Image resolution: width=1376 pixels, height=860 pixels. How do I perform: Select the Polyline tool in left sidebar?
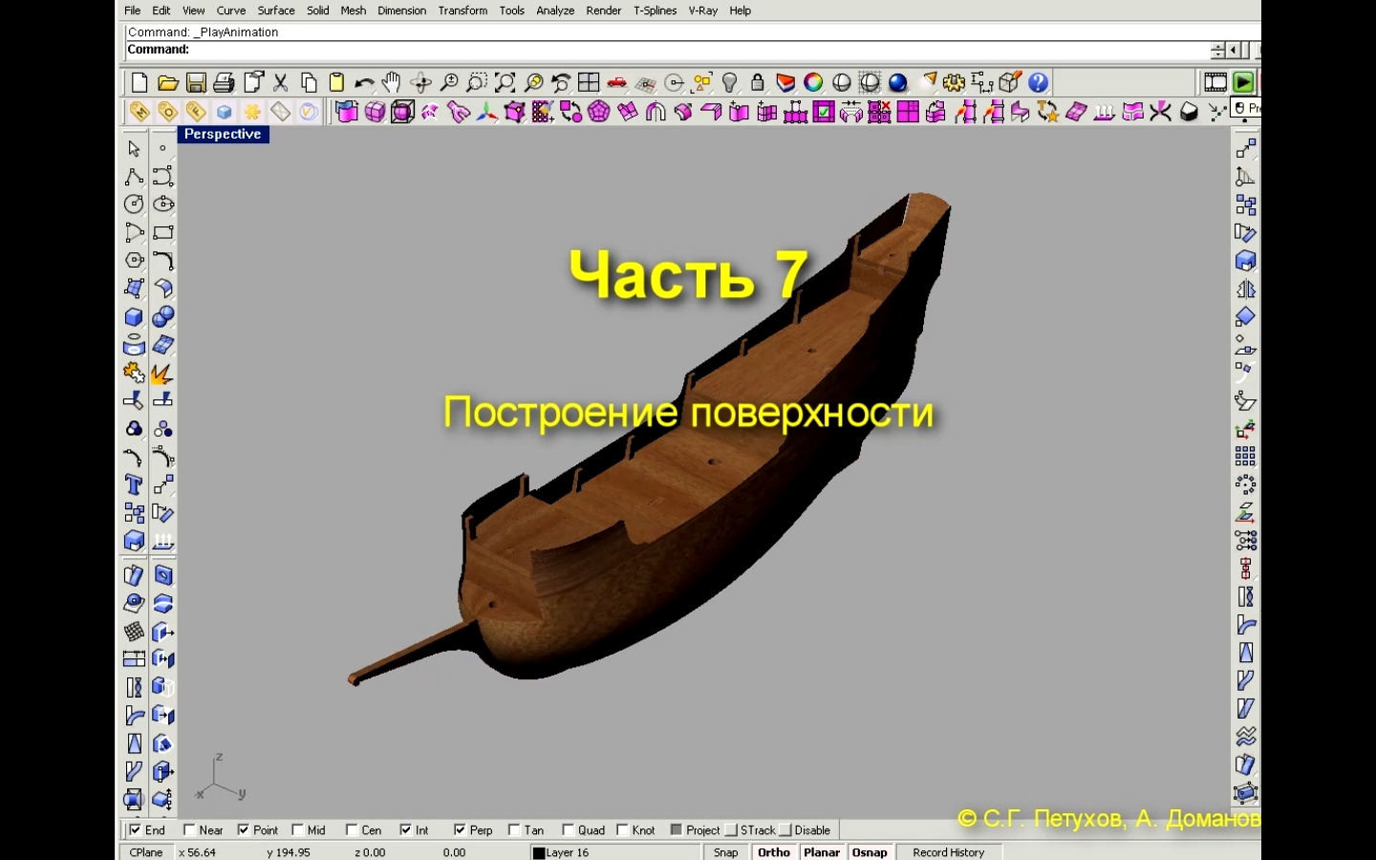pyautogui.click(x=134, y=177)
